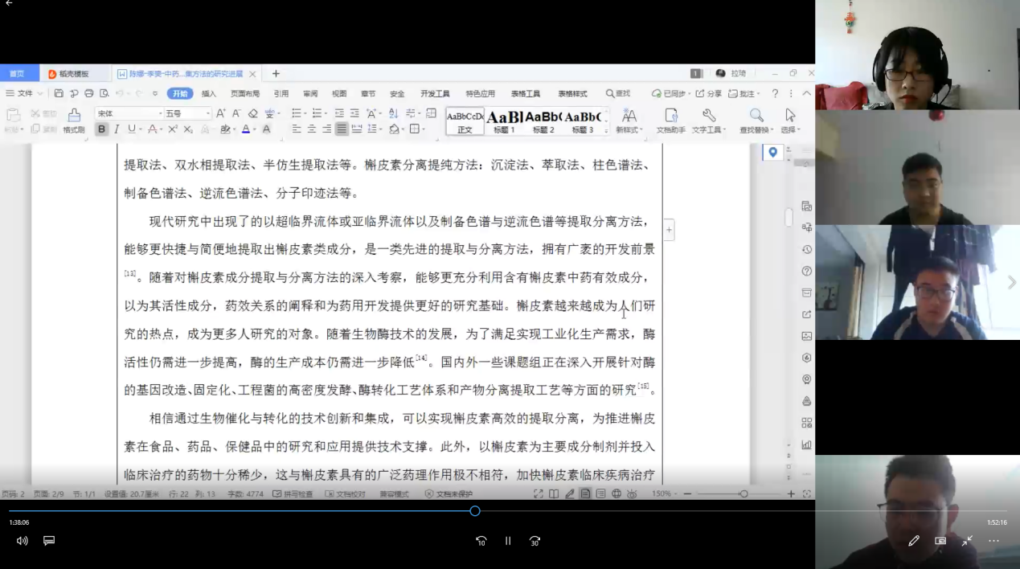Screen dimensions: 1020x569
Task: Open new tab with plus button
Action: pyautogui.click(x=276, y=74)
